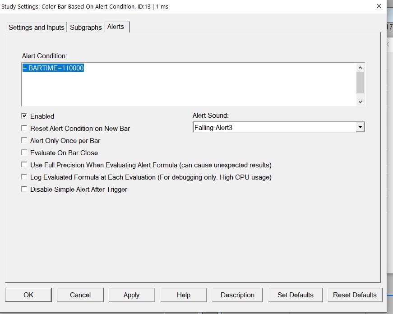Click the Reset Defaults button
Image resolution: width=393 pixels, height=314 pixels.
(355, 295)
